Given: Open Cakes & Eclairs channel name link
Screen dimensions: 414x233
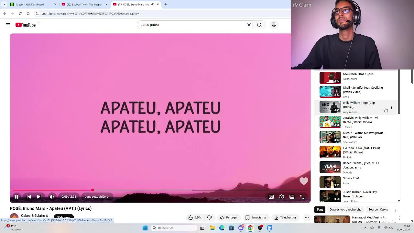Looking at the screenshot, I should coord(33,216).
